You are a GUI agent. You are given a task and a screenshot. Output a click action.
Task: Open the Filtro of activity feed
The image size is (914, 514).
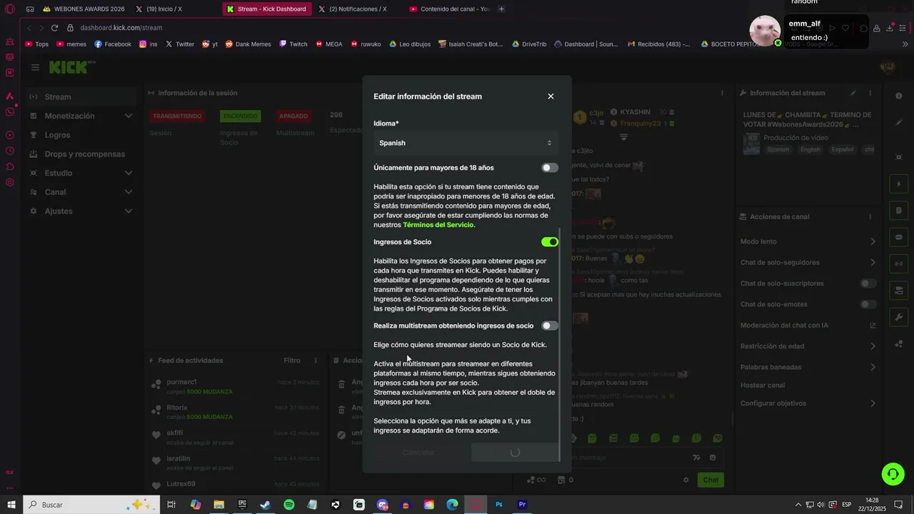(291, 361)
